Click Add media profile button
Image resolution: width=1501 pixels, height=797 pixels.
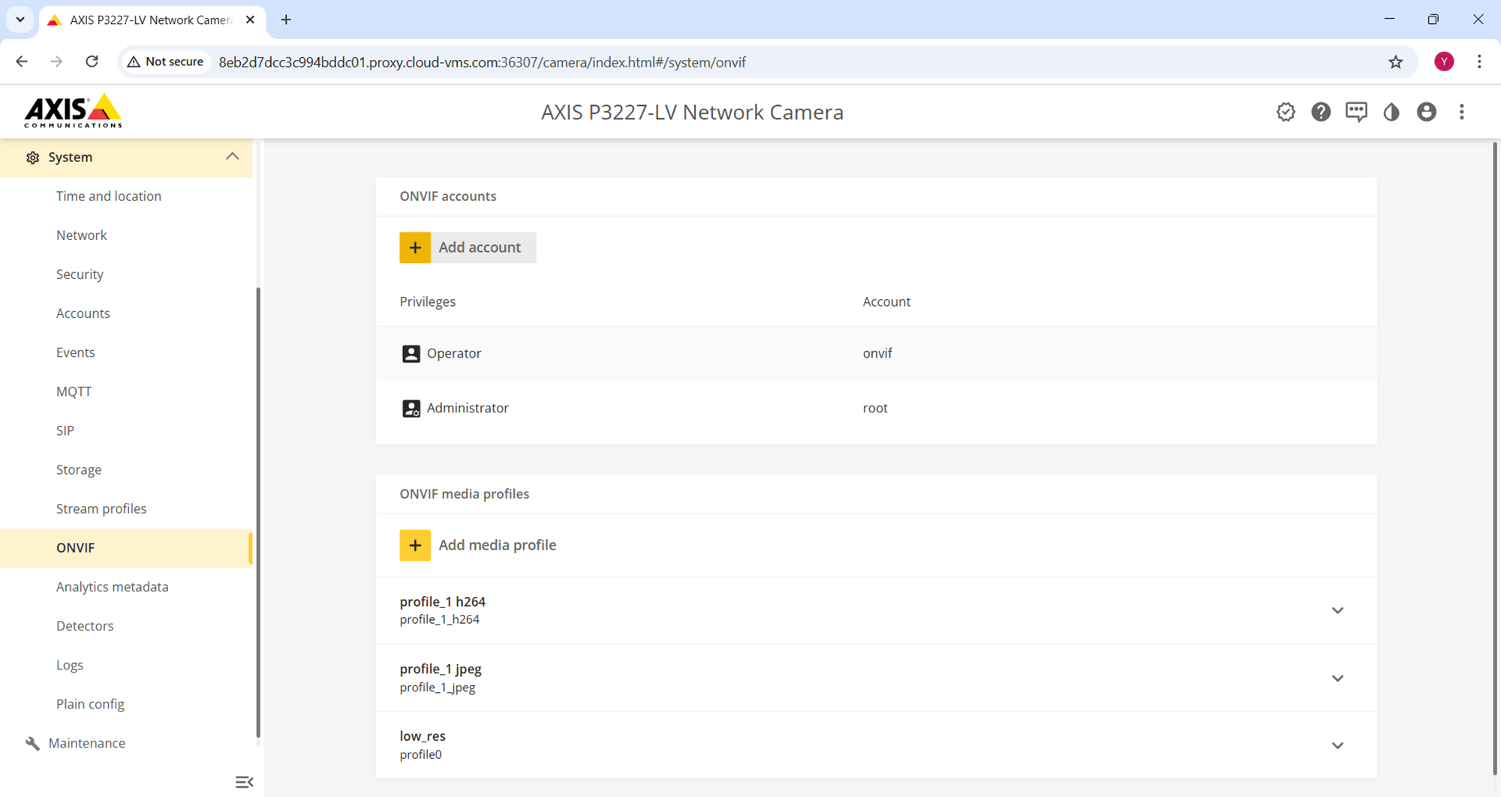point(478,545)
